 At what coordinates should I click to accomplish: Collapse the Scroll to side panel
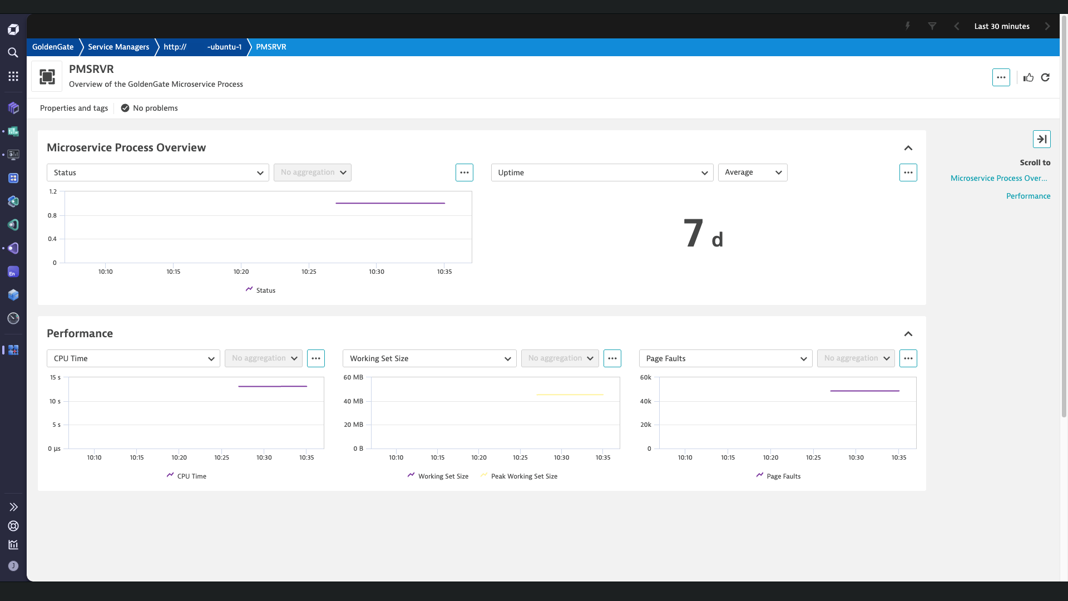point(1042,139)
